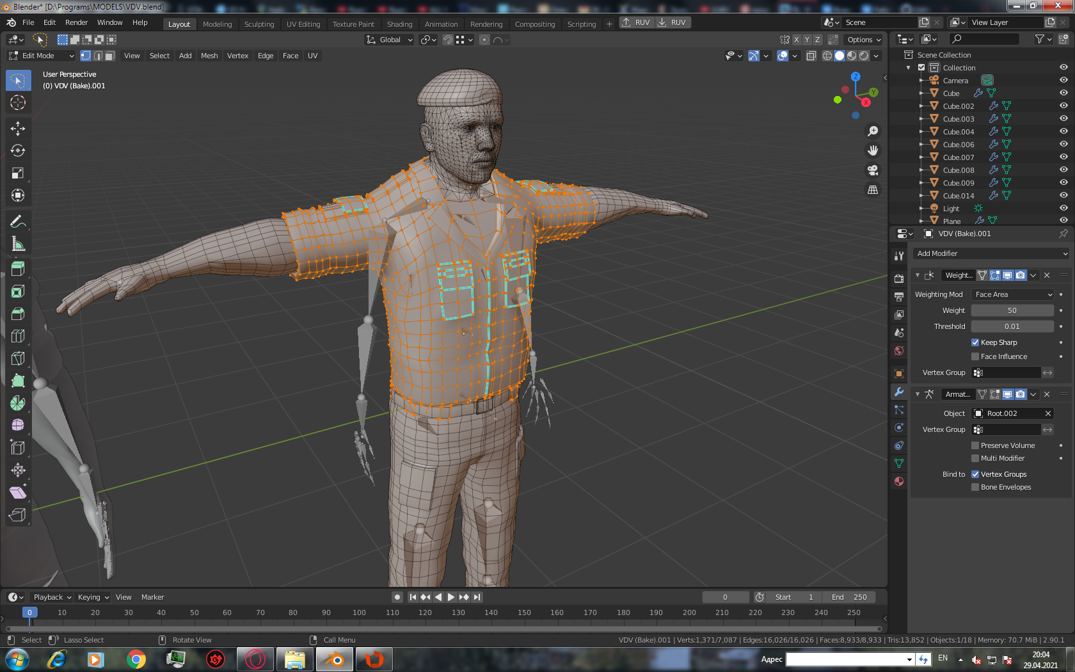Select the Poly Build tool
The width and height of the screenshot is (1075, 672).
[x=18, y=381]
